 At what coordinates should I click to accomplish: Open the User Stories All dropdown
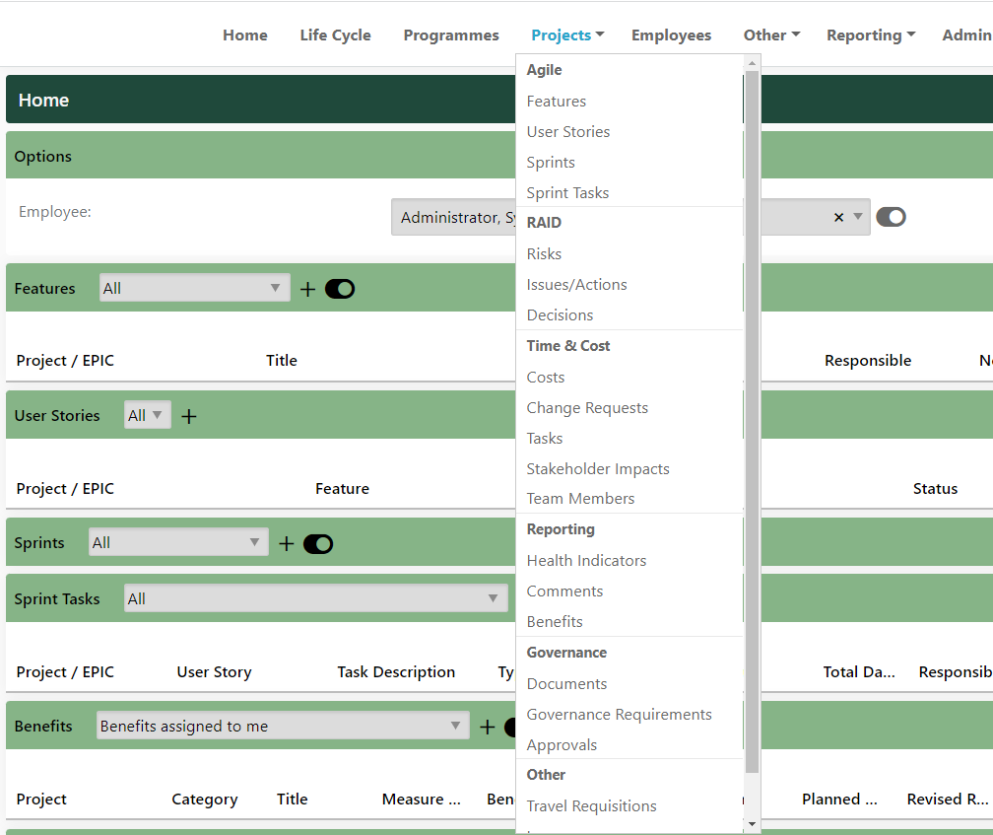[147, 416]
